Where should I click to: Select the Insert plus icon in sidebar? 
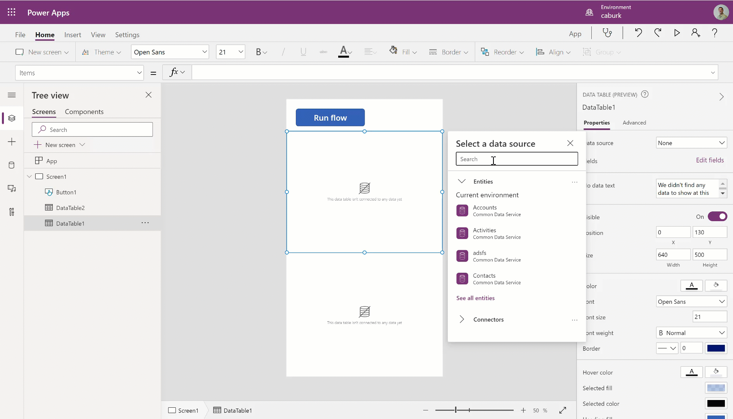[x=12, y=142]
